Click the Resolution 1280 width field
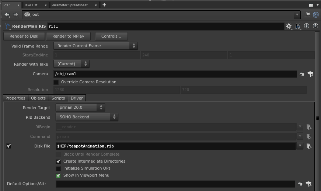 tap(117, 90)
